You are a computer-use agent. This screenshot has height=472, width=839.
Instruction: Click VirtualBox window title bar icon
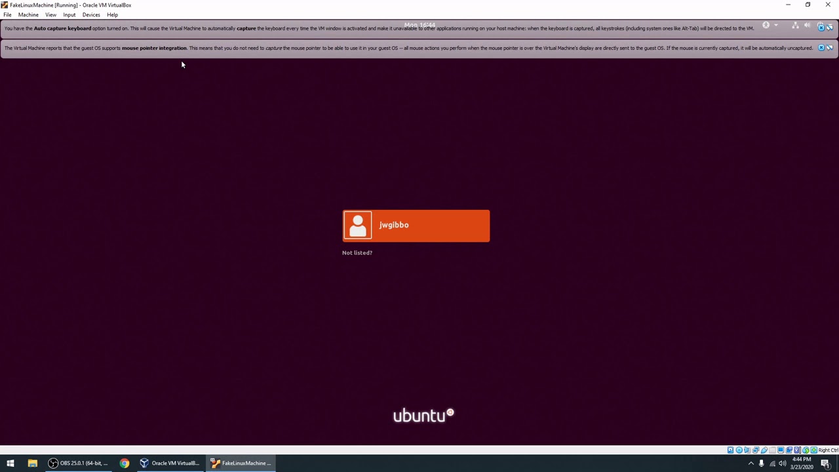click(x=5, y=5)
